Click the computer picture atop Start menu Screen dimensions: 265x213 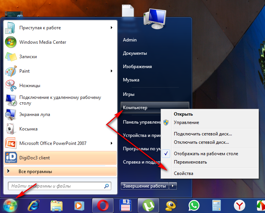point(155,19)
